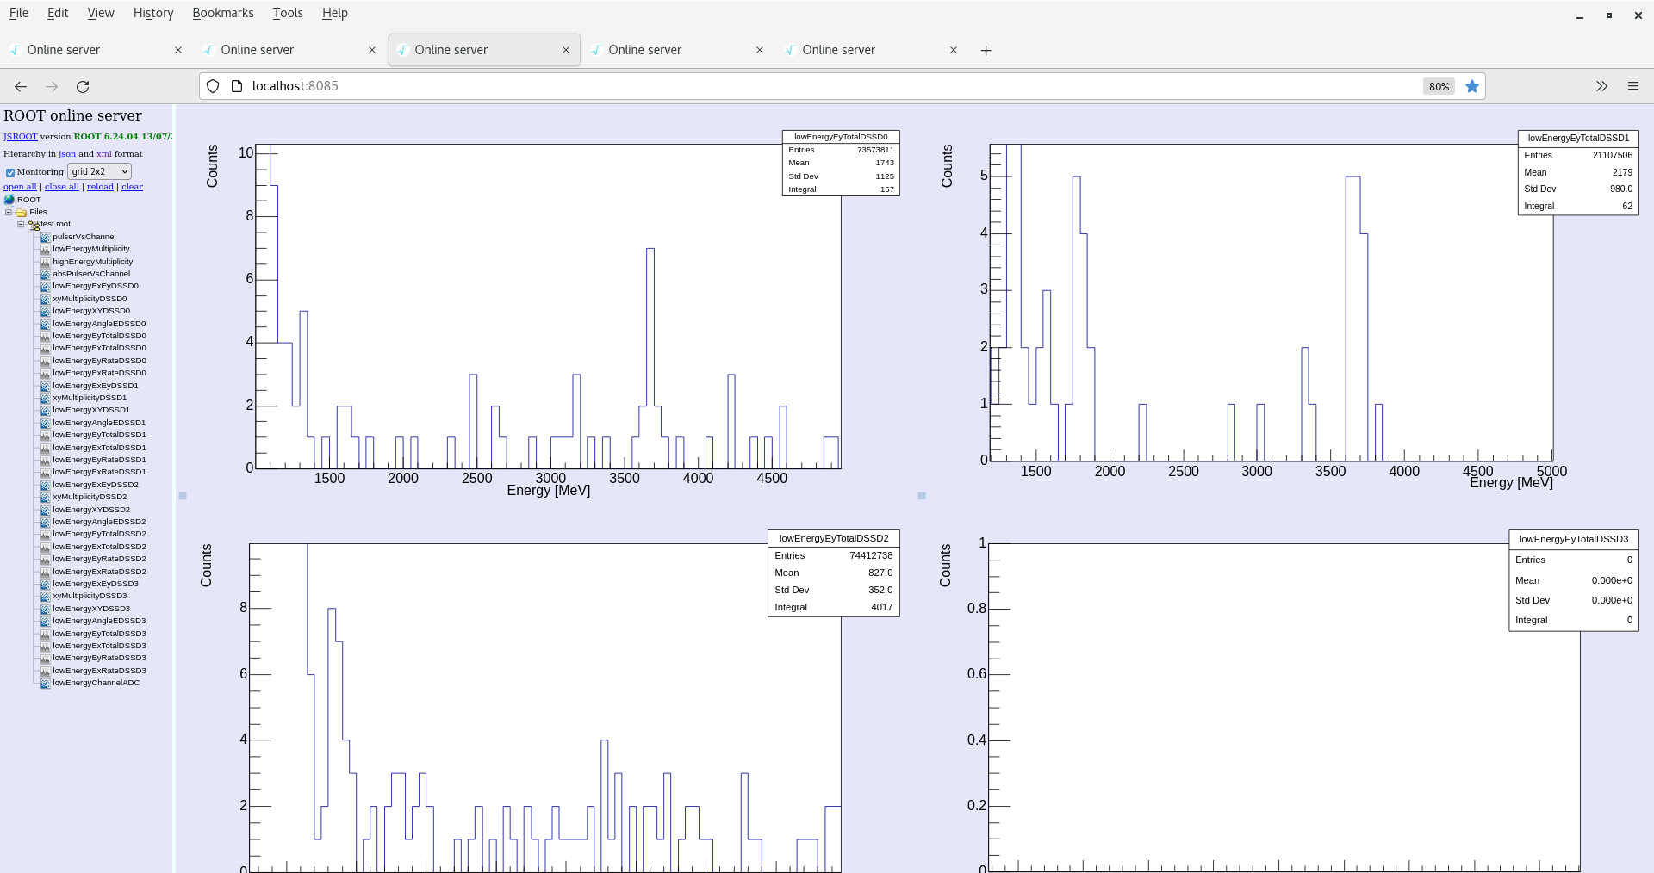
Task: Click the close all link
Action: tap(61, 186)
